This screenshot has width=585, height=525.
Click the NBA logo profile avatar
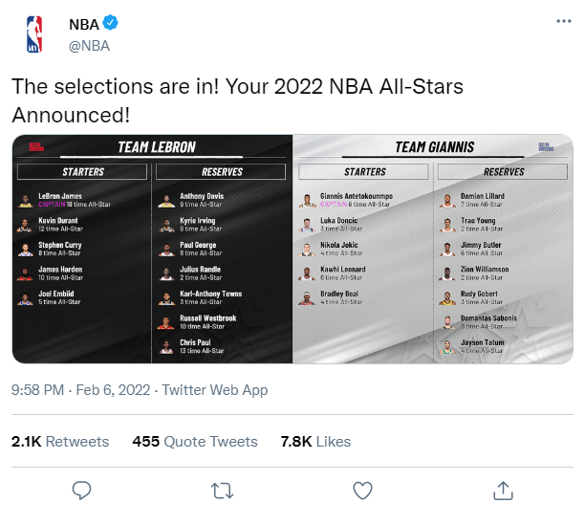click(34, 34)
